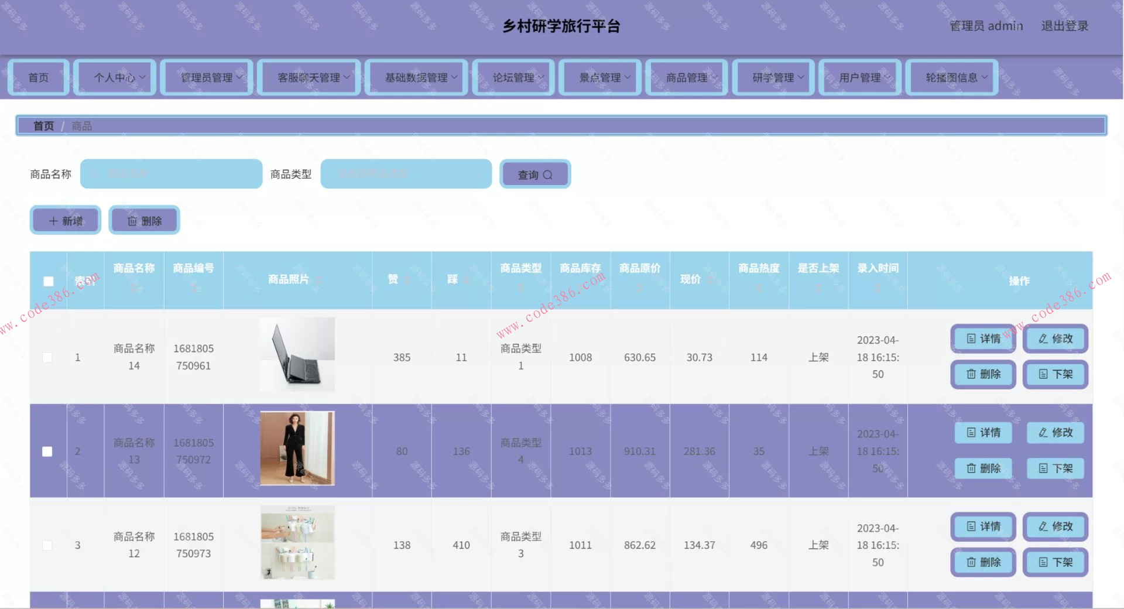Open 详情 for product 商品名称13
The image size is (1124, 609).
(x=983, y=433)
